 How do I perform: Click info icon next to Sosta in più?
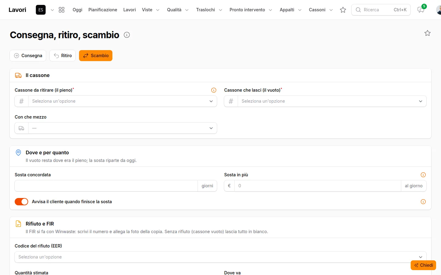[423, 175]
